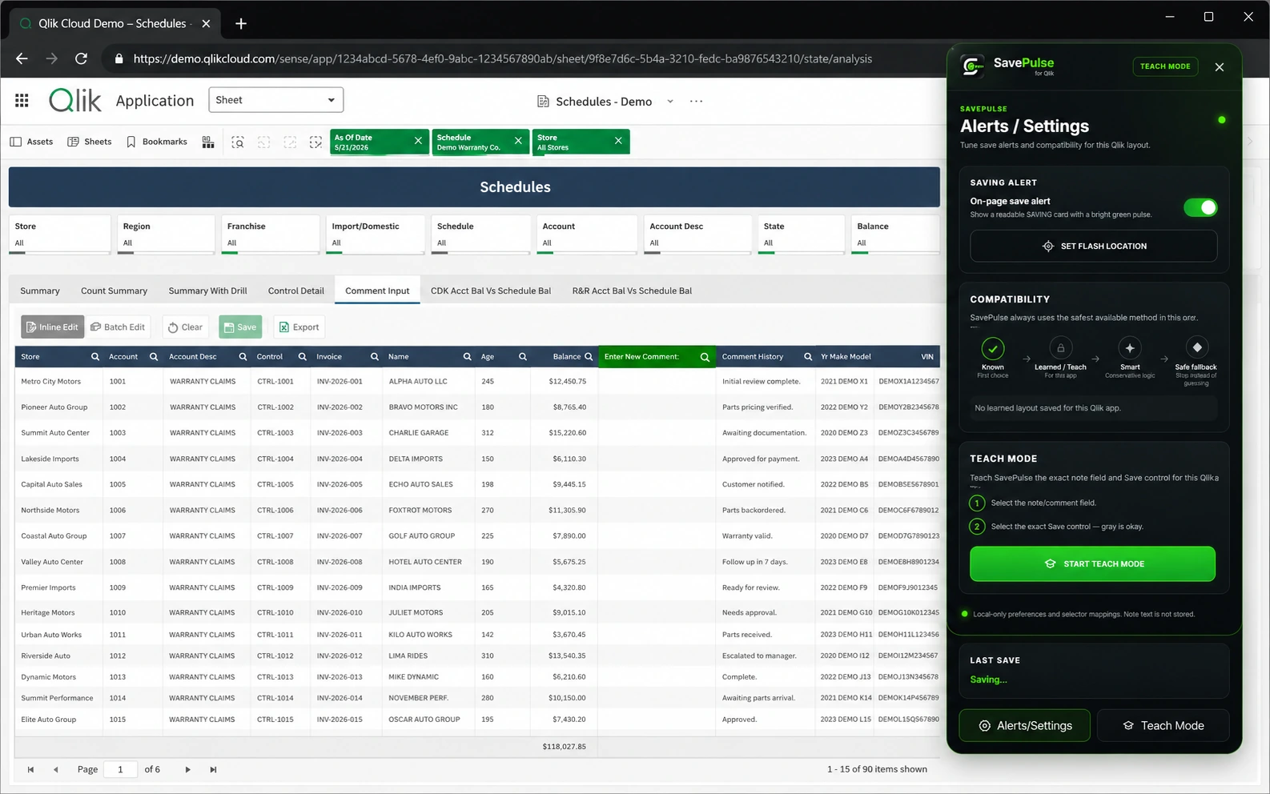Export the table data

point(299,327)
